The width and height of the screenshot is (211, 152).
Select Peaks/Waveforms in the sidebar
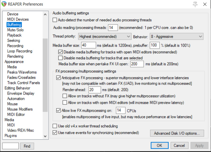(22, 72)
